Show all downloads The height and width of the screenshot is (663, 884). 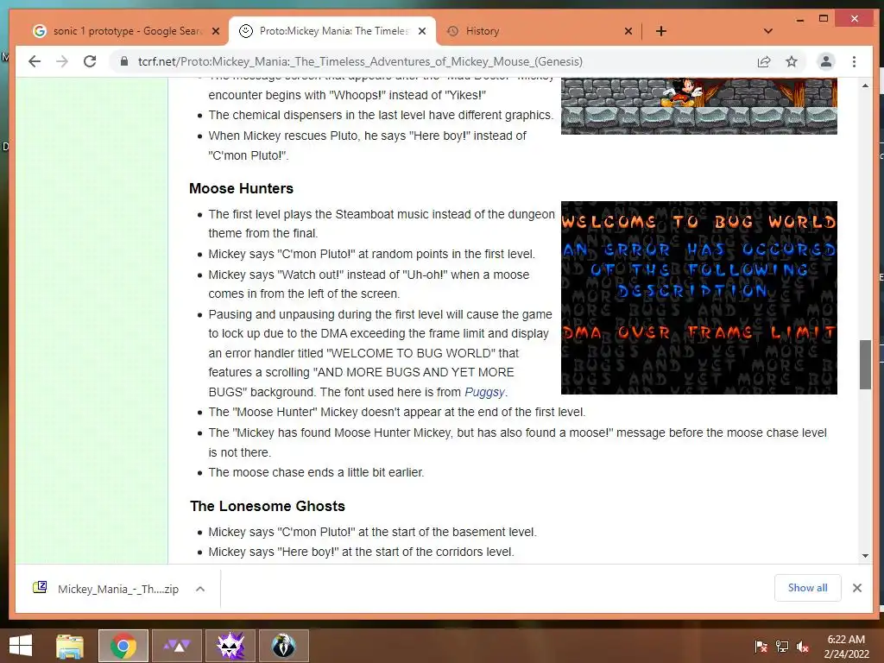808,587
